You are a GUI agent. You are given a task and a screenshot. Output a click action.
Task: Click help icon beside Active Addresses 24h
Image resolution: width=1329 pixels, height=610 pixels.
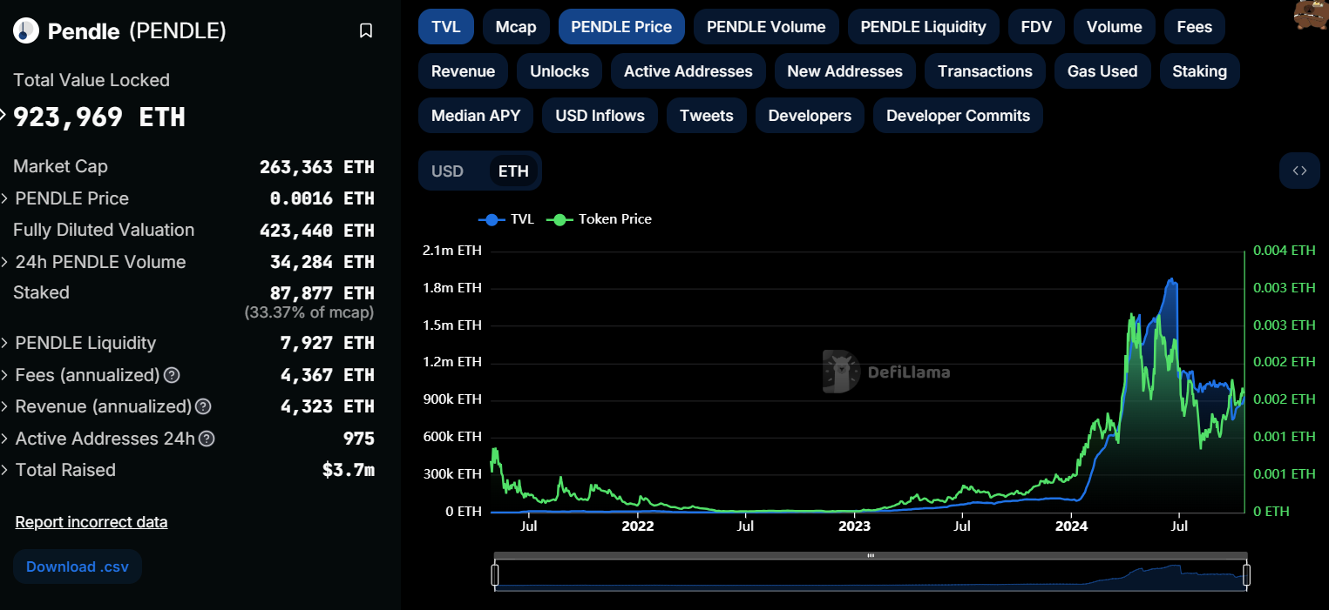[x=207, y=439]
